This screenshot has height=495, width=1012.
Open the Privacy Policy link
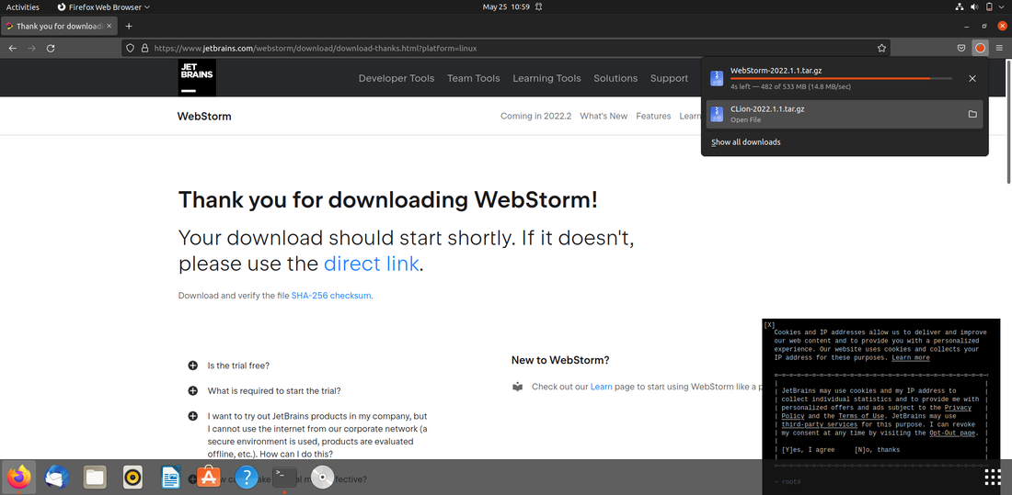877,411
